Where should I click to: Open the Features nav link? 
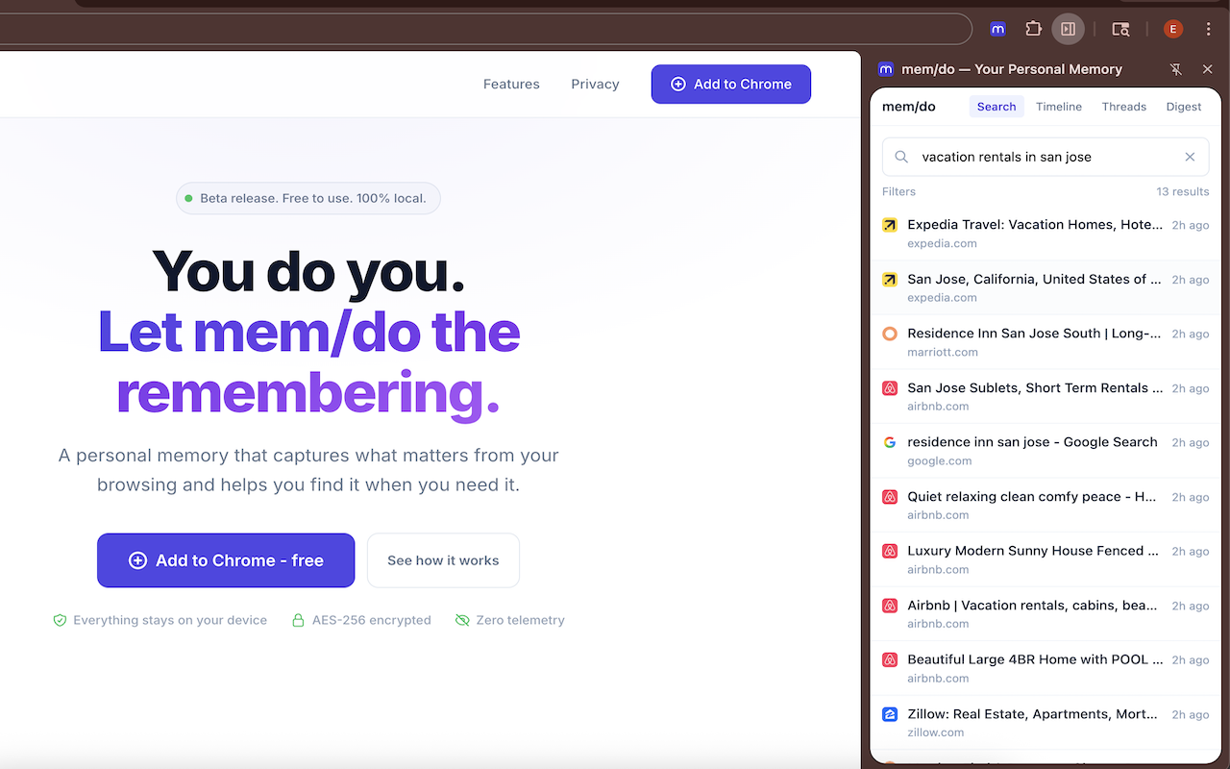[x=511, y=84]
